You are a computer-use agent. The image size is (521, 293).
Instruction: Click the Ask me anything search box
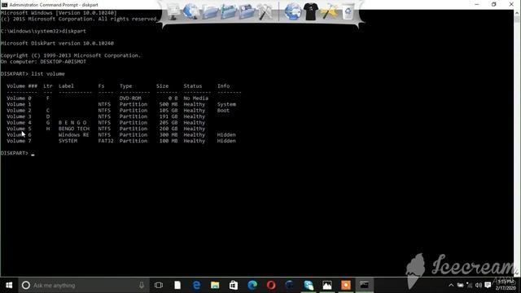[x=83, y=285]
